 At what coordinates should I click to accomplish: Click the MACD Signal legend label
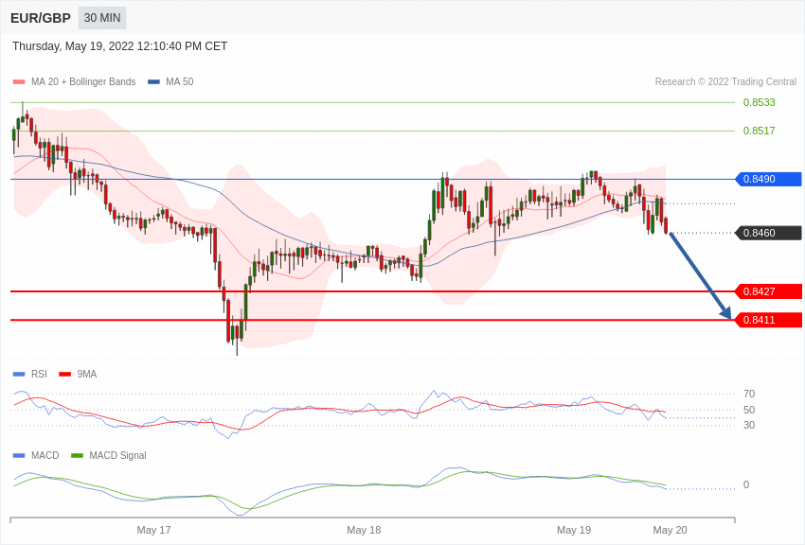(x=117, y=456)
